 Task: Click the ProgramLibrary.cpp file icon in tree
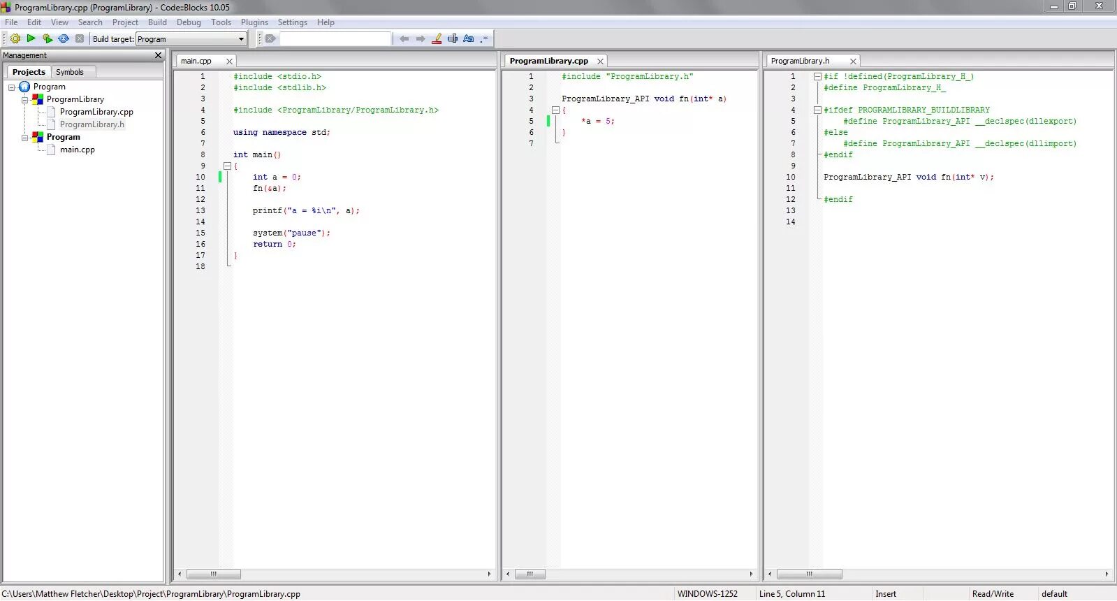(51, 112)
